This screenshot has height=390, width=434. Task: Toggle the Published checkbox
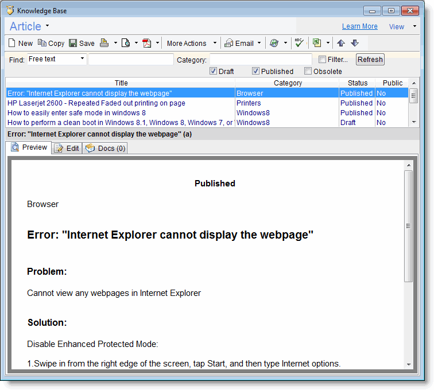click(255, 72)
